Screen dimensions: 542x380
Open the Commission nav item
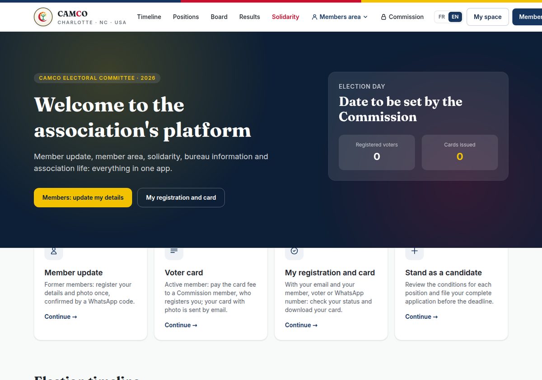coord(402,17)
